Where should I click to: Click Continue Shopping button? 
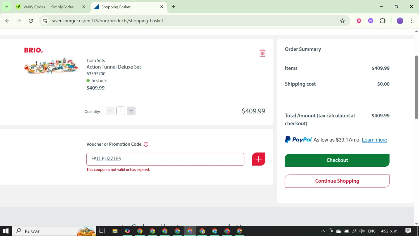click(x=337, y=181)
